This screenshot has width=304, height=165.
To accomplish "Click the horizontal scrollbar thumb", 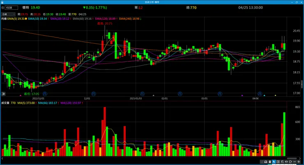I will pos(292,158).
